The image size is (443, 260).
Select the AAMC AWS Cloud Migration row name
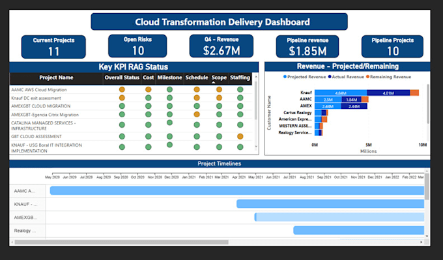pos(39,90)
